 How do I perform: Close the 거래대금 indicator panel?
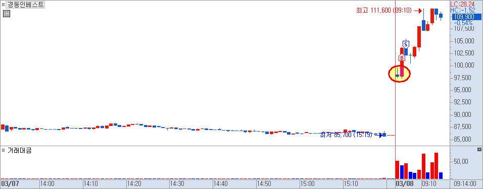tap(479, 149)
